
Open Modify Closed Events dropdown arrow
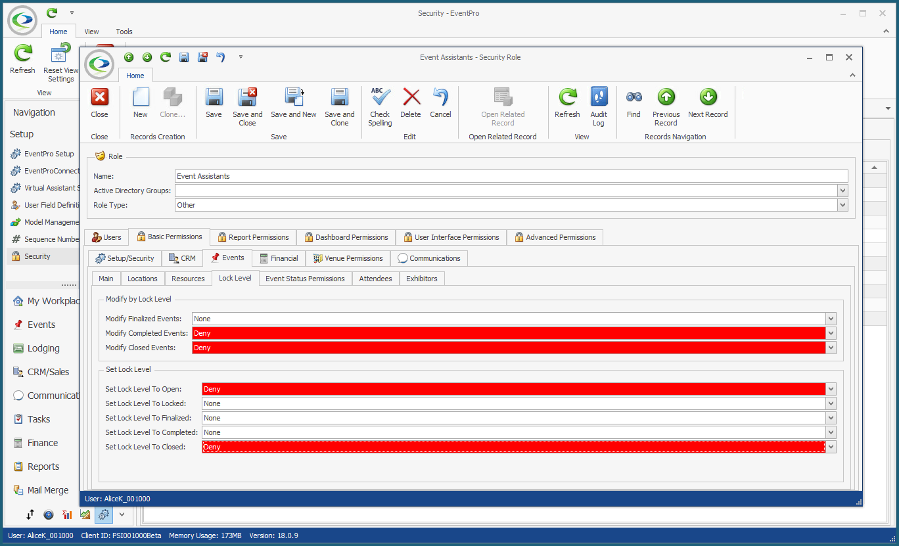pyautogui.click(x=831, y=348)
